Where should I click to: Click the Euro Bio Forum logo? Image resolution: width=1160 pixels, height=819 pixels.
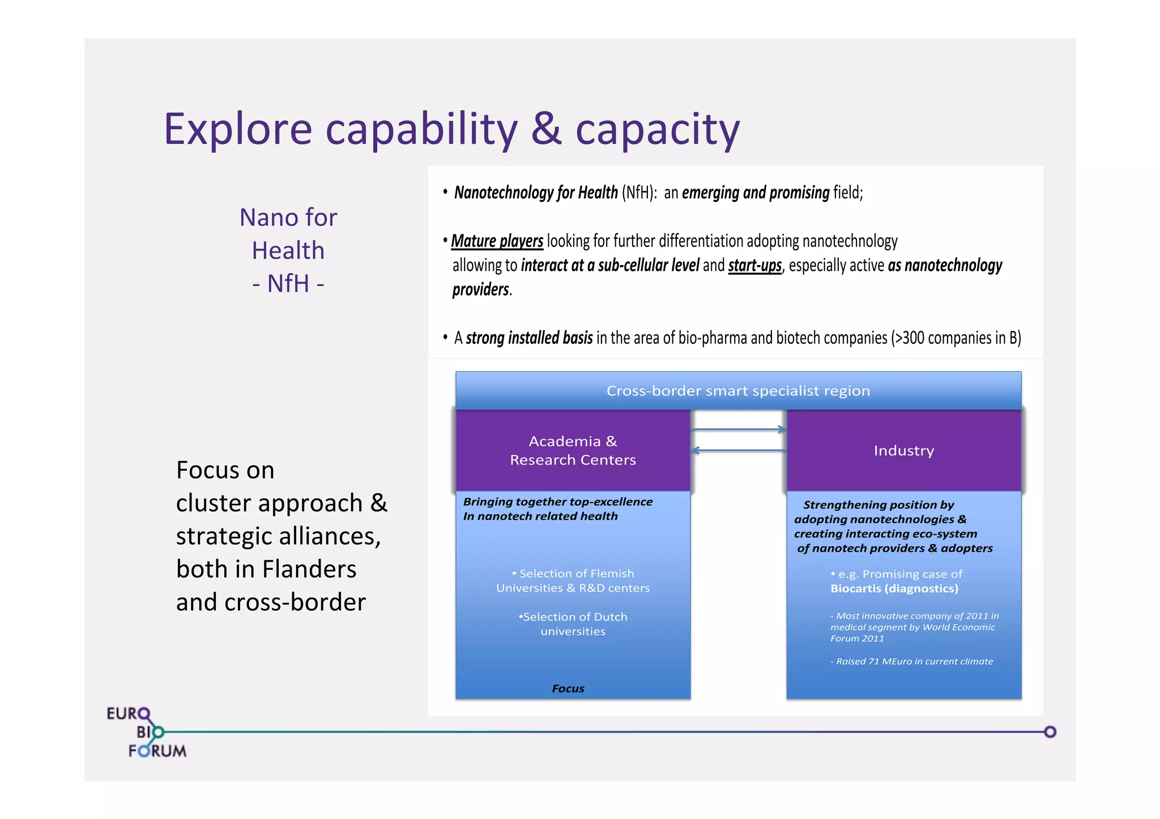tap(146, 732)
